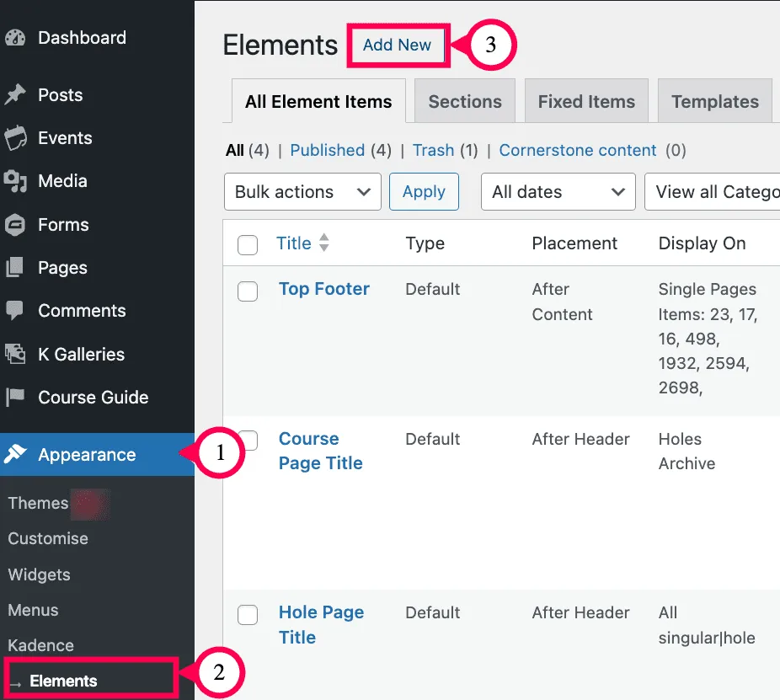This screenshot has height=700, width=780.
Task: Open the Trash filter link
Action: click(433, 150)
